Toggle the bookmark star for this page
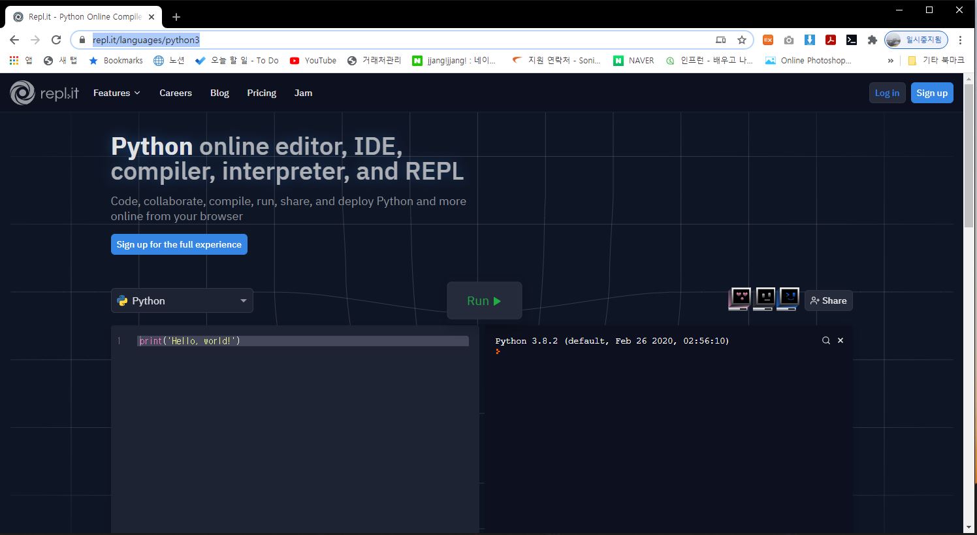Viewport: 977px width, 535px height. 741,40
